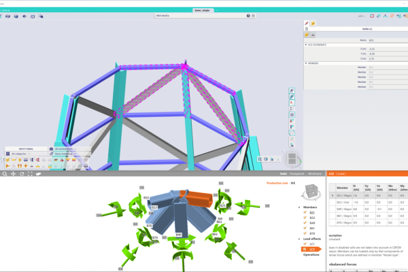The width and height of the screenshot is (408, 272).
Task: Uncheck member B21 checkbox
Action: [x=303, y=212]
